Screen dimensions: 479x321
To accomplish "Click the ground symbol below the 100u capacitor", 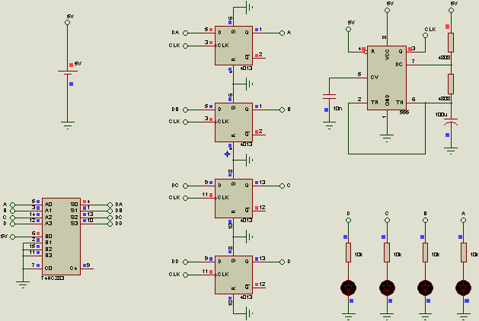I will 451,151.
